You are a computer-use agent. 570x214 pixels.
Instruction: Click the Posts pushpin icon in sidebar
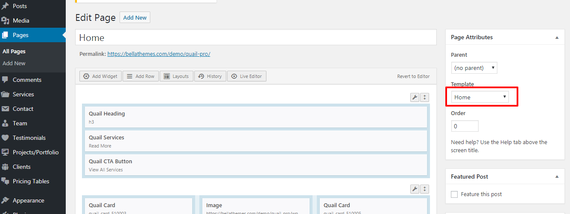coord(5,6)
